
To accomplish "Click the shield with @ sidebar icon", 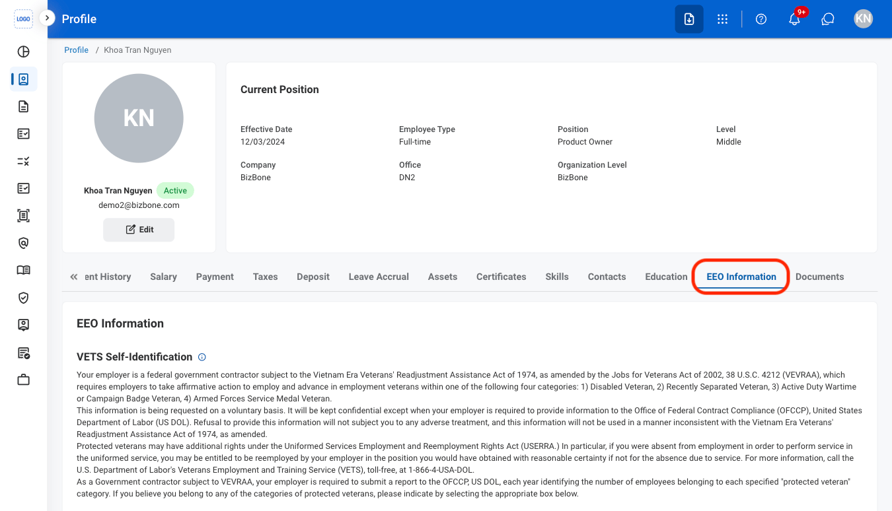I will [23, 243].
